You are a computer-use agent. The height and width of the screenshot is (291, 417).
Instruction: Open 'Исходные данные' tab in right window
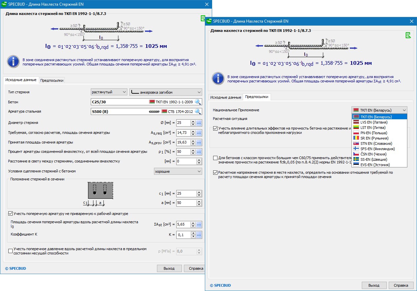pos(225,97)
